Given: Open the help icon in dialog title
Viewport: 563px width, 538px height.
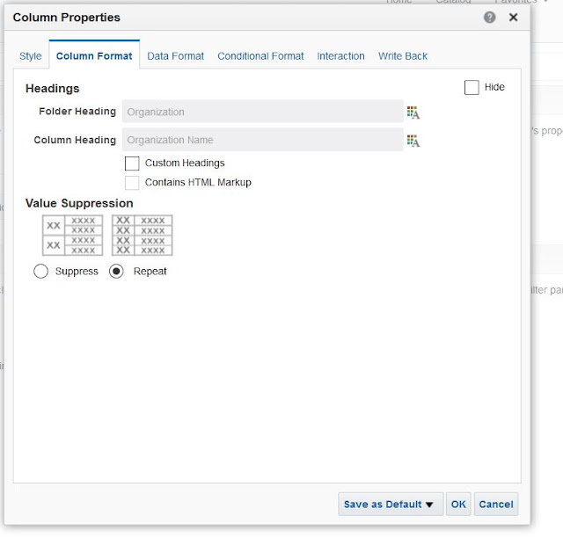Looking at the screenshot, I should pyautogui.click(x=489, y=18).
